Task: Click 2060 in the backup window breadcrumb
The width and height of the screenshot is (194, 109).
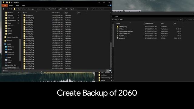Action: click(x=121, y=20)
